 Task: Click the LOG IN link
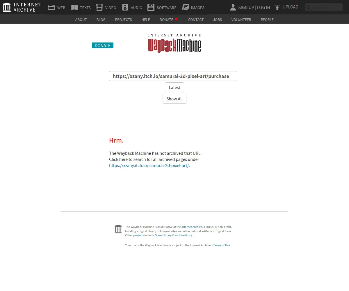coord(263,8)
